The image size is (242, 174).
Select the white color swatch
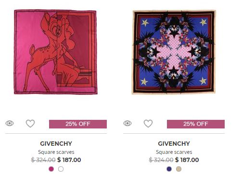tap(61, 169)
